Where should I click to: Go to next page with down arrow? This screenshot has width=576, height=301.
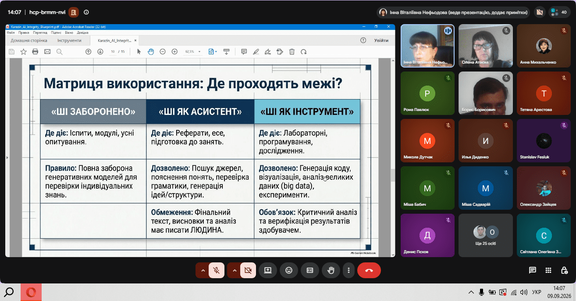(100, 52)
